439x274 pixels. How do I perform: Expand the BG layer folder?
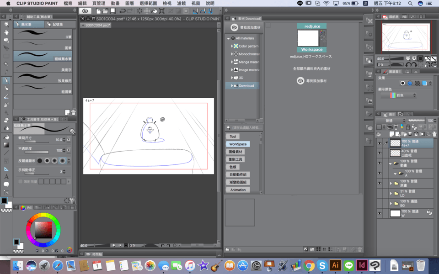click(x=391, y=203)
